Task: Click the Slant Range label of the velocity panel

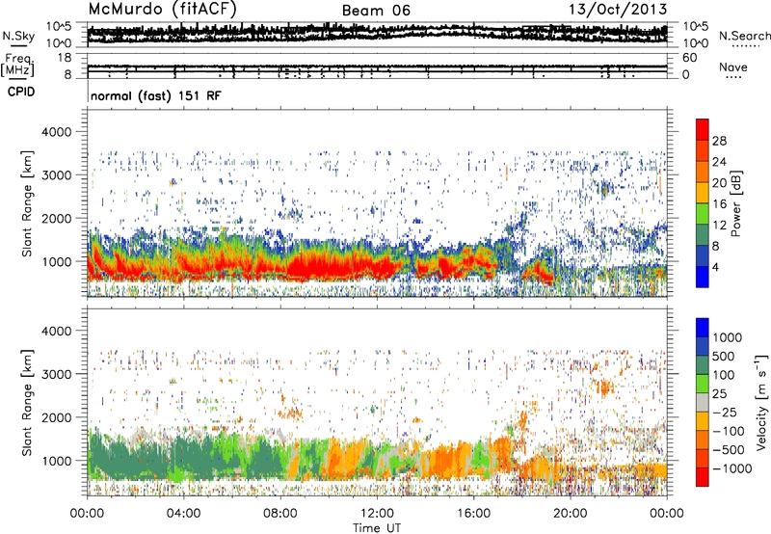Action: [x=27, y=402]
